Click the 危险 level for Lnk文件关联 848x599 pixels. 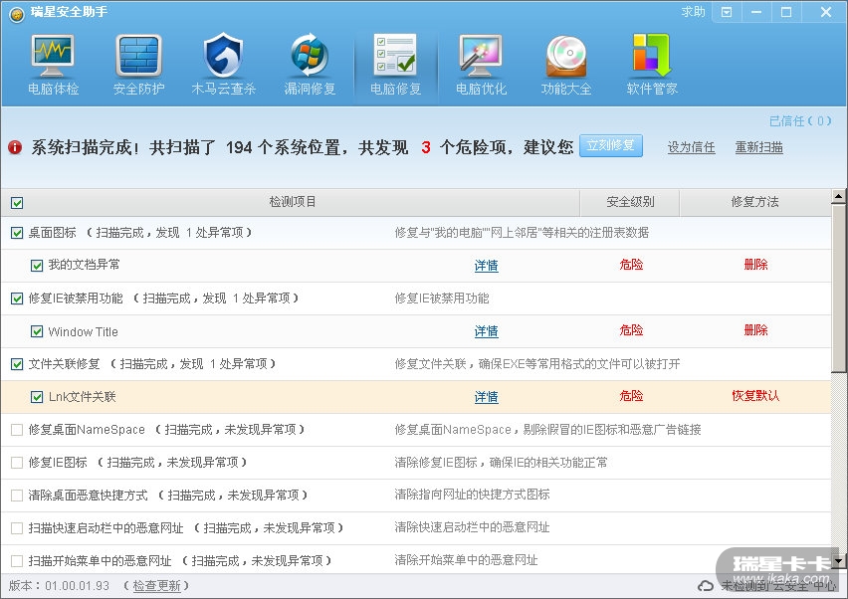pos(631,396)
